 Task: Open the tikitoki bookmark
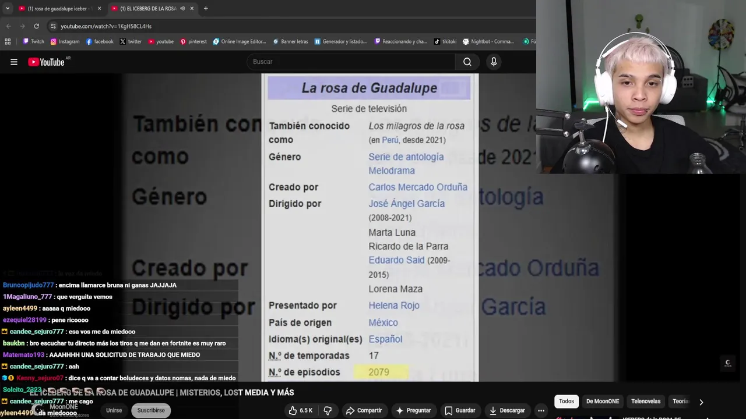tap(445, 41)
